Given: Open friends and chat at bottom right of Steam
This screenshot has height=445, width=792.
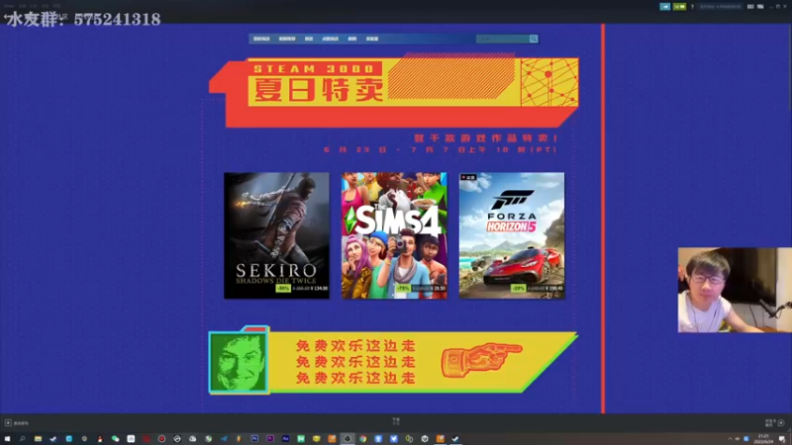Looking at the screenshot, I should (x=775, y=423).
